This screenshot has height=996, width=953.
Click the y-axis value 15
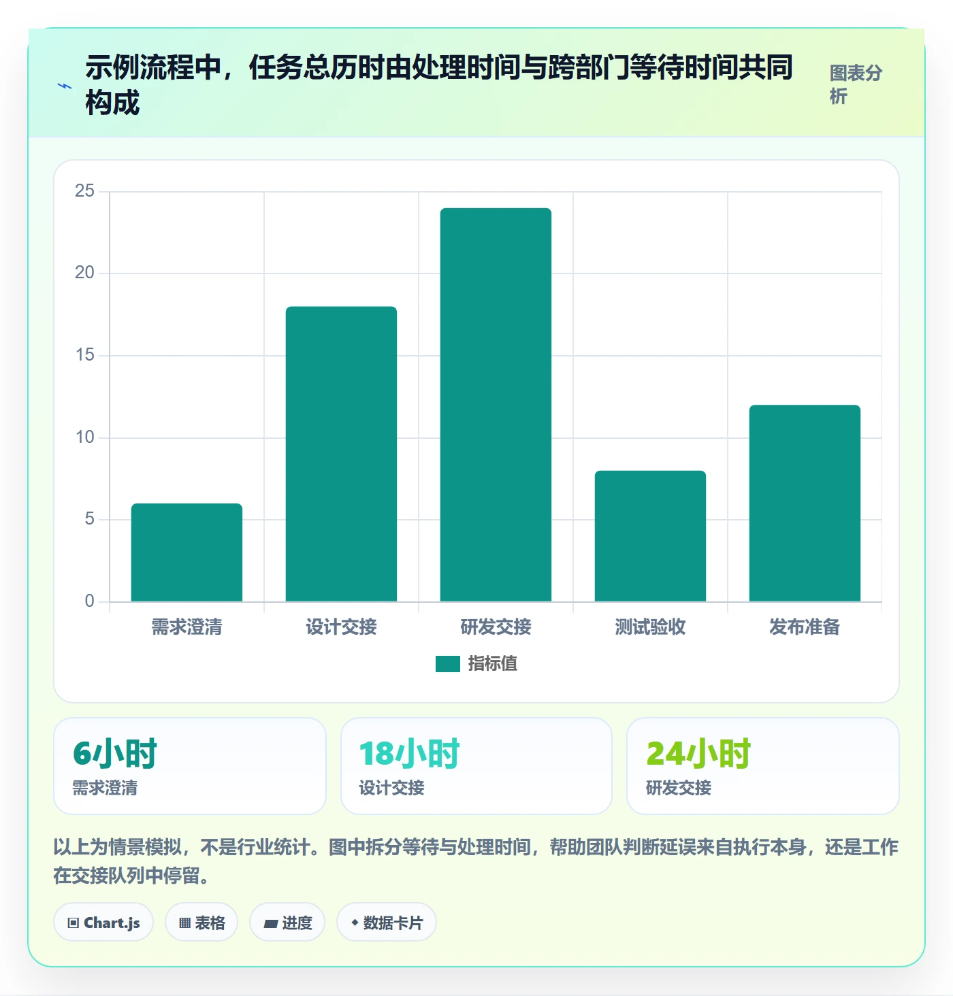[x=85, y=355]
